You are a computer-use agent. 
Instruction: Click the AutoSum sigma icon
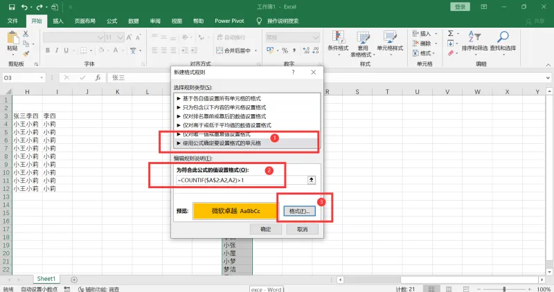tap(451, 33)
